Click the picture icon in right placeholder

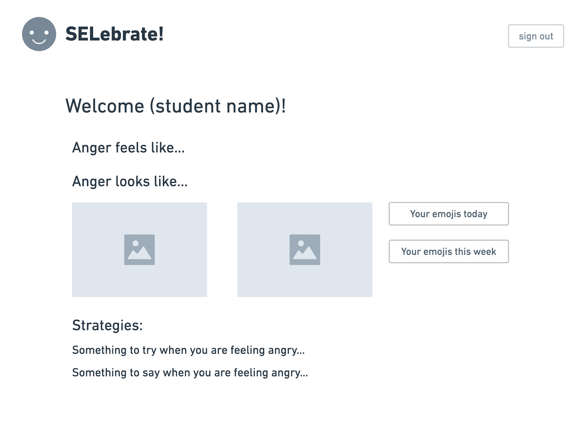(305, 250)
